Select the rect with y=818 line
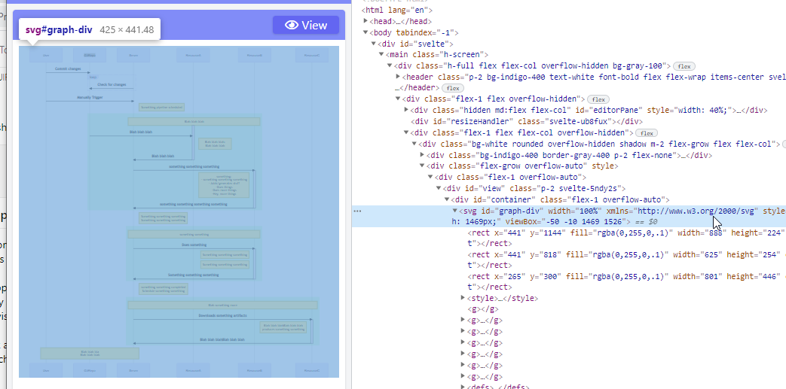 pyautogui.click(x=626, y=260)
